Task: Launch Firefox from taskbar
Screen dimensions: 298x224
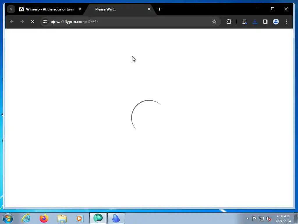Action: pyautogui.click(x=44, y=218)
